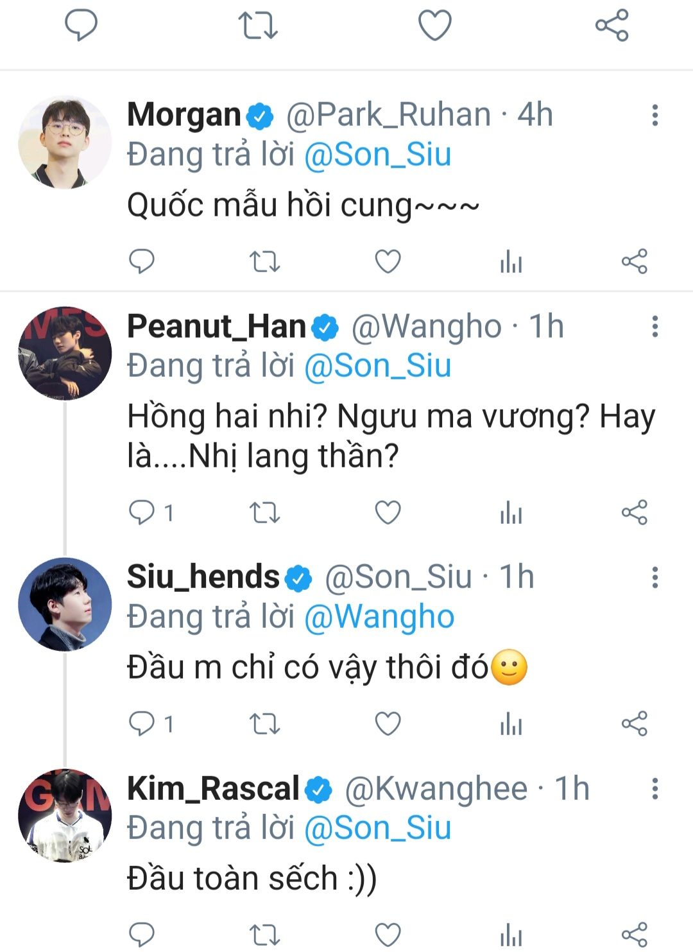View analytics for Morgan's tweet
The width and height of the screenshot is (693, 952).
click(511, 262)
